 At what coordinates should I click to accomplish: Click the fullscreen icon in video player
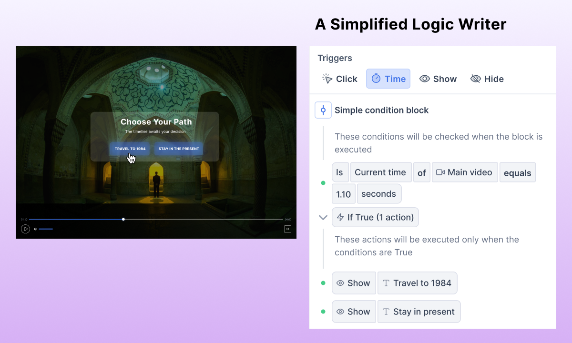(x=287, y=229)
